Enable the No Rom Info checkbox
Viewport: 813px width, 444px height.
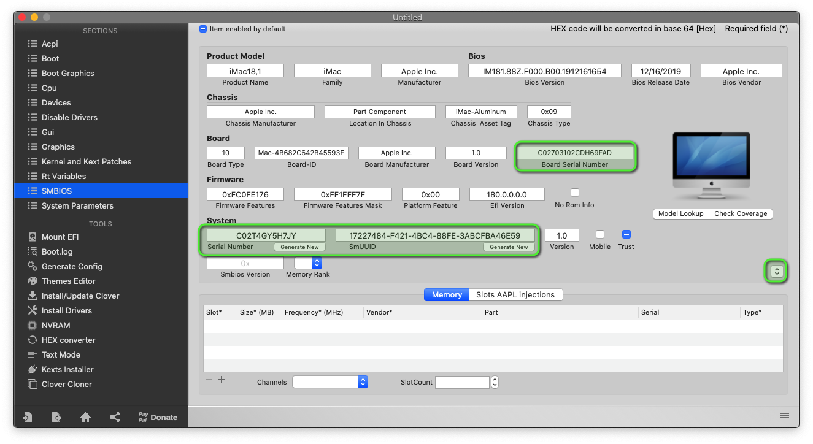click(575, 193)
